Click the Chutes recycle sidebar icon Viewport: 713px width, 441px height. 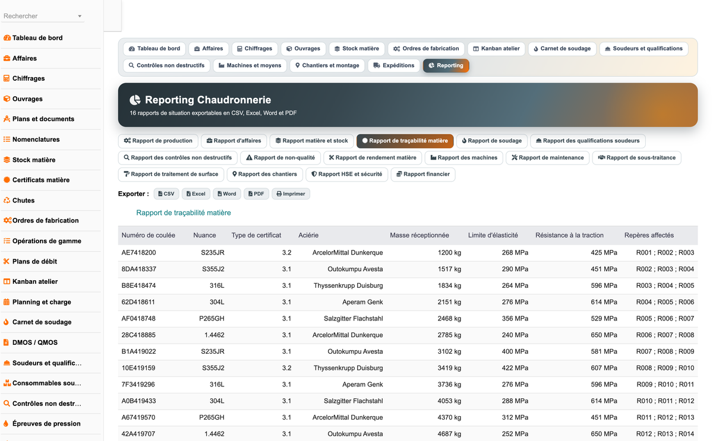7,200
